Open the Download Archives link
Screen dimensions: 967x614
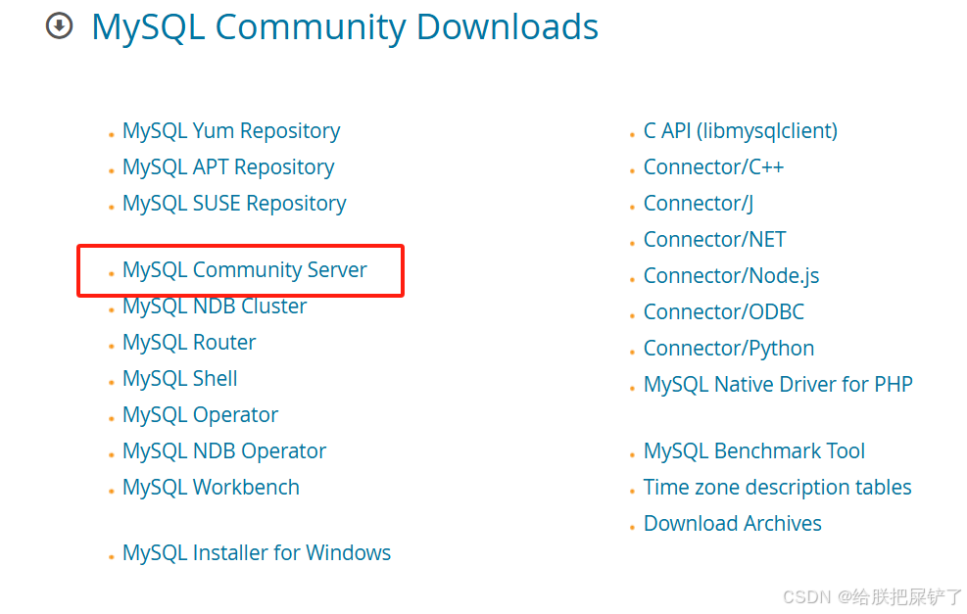tap(733, 523)
